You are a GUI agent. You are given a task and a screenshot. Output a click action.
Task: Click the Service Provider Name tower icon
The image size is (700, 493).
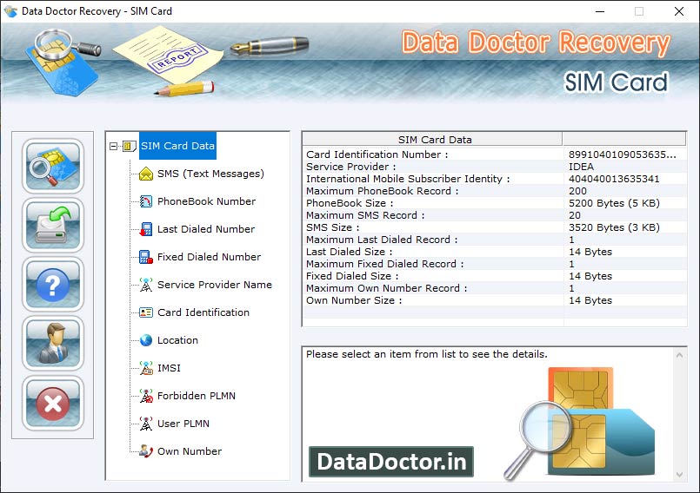tap(146, 285)
